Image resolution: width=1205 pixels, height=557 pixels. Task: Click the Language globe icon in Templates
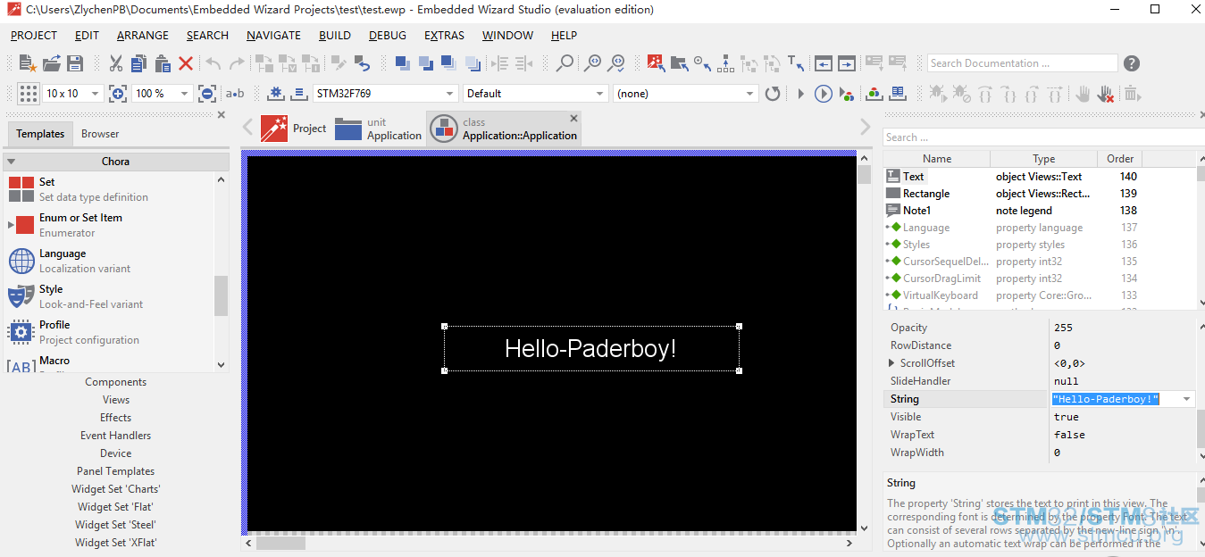21,261
